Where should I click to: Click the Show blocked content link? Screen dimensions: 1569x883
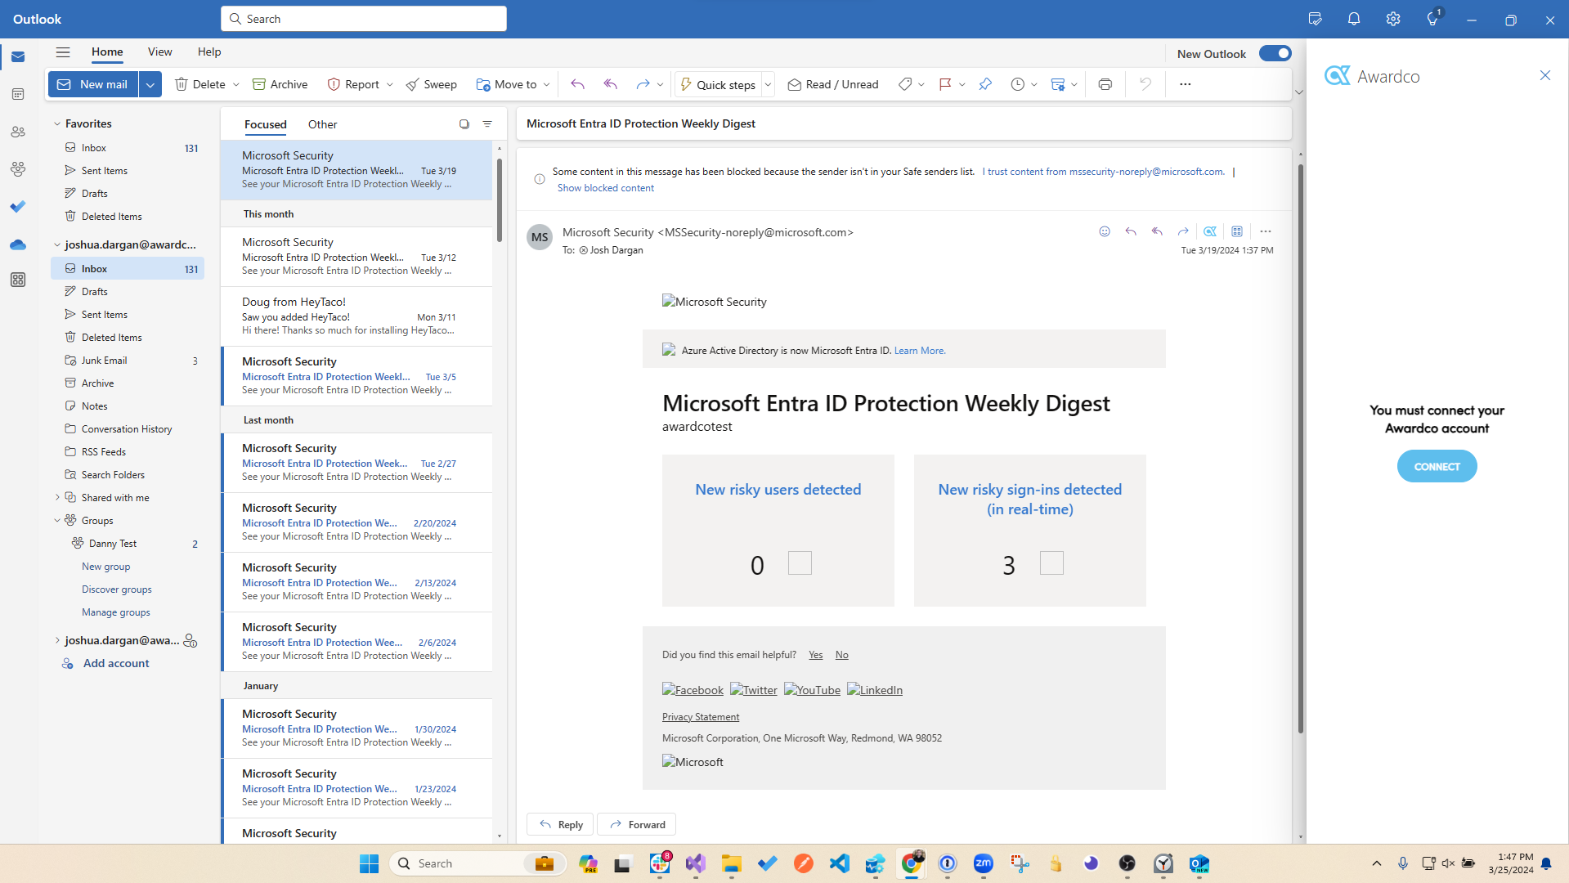click(605, 188)
